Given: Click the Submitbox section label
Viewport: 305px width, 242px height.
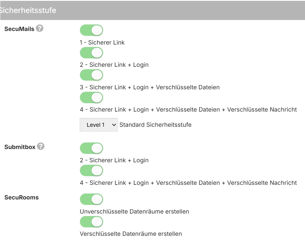Looking at the screenshot, I should (x=20, y=147).
